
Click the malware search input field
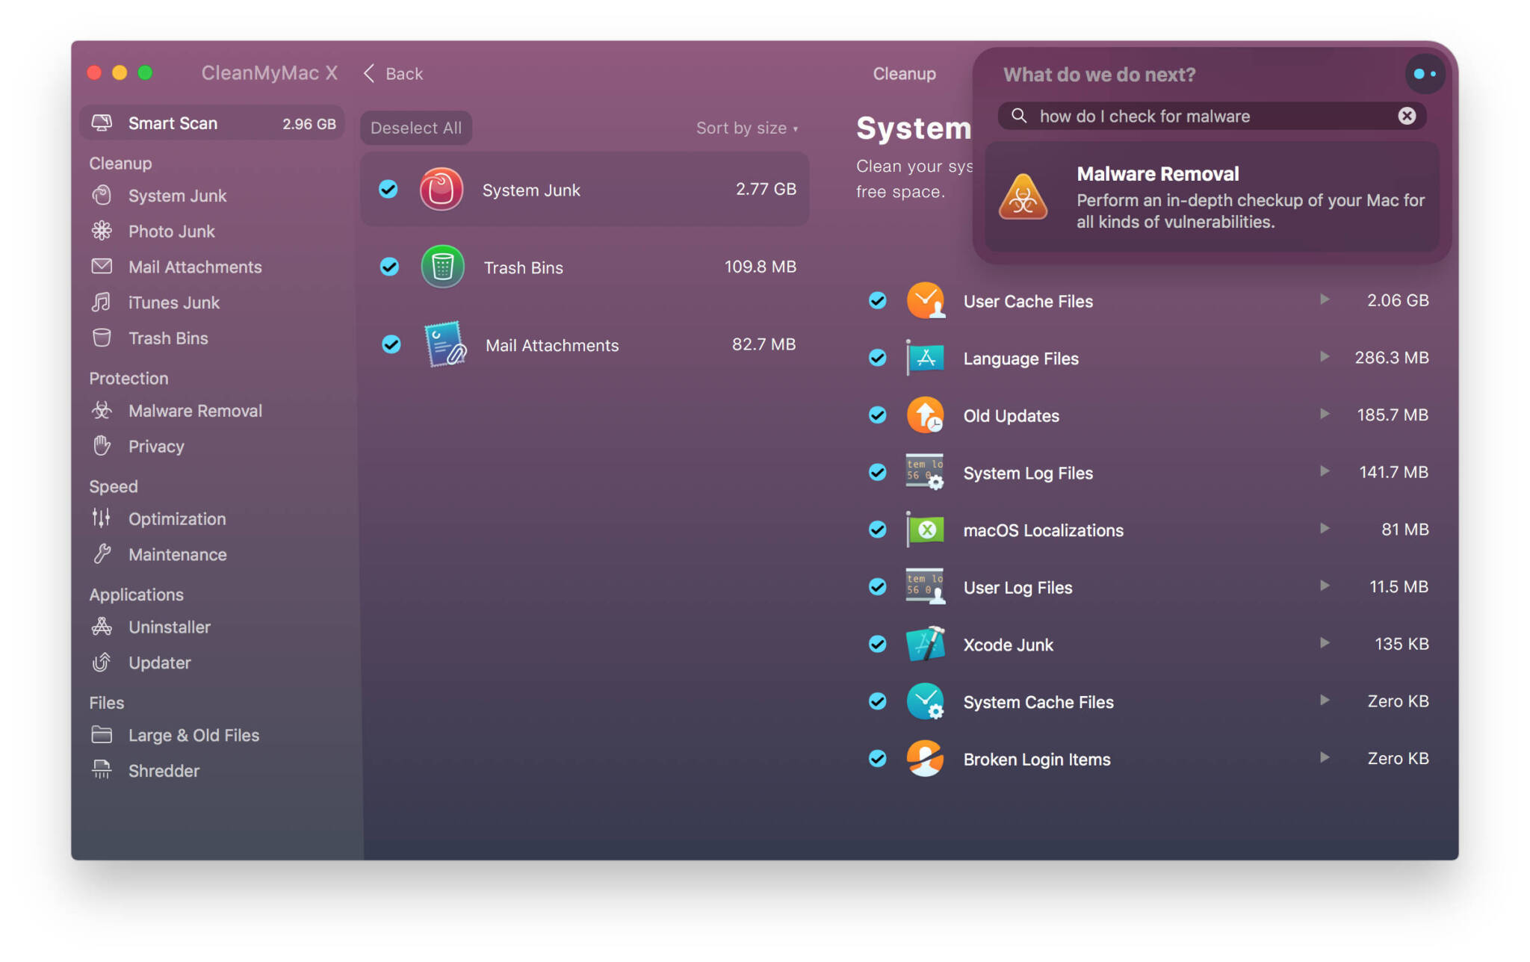tap(1212, 116)
